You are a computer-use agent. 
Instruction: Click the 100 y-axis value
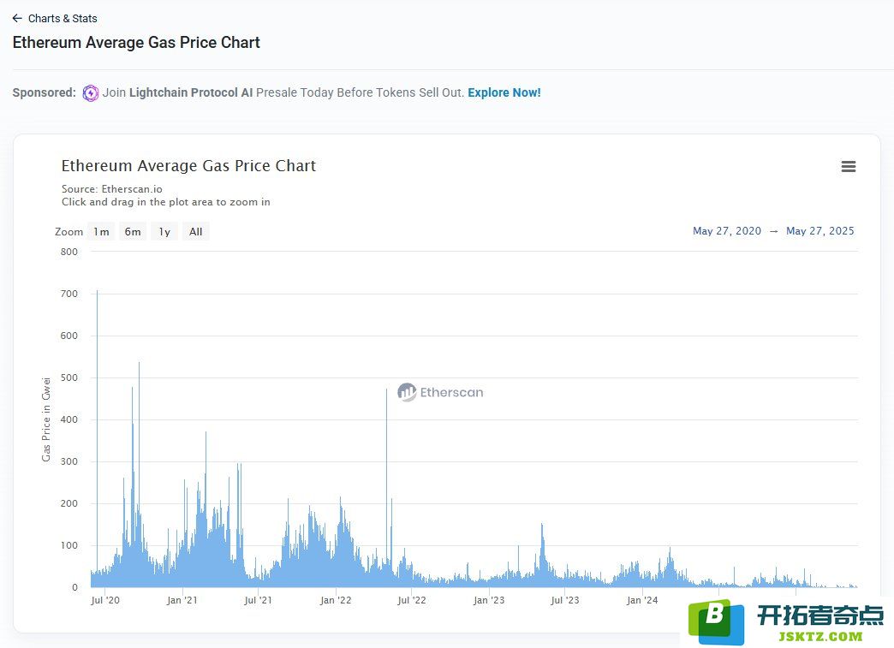(x=69, y=545)
